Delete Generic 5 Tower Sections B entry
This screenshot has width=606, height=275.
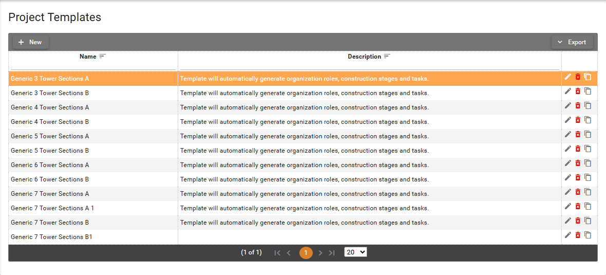point(578,149)
